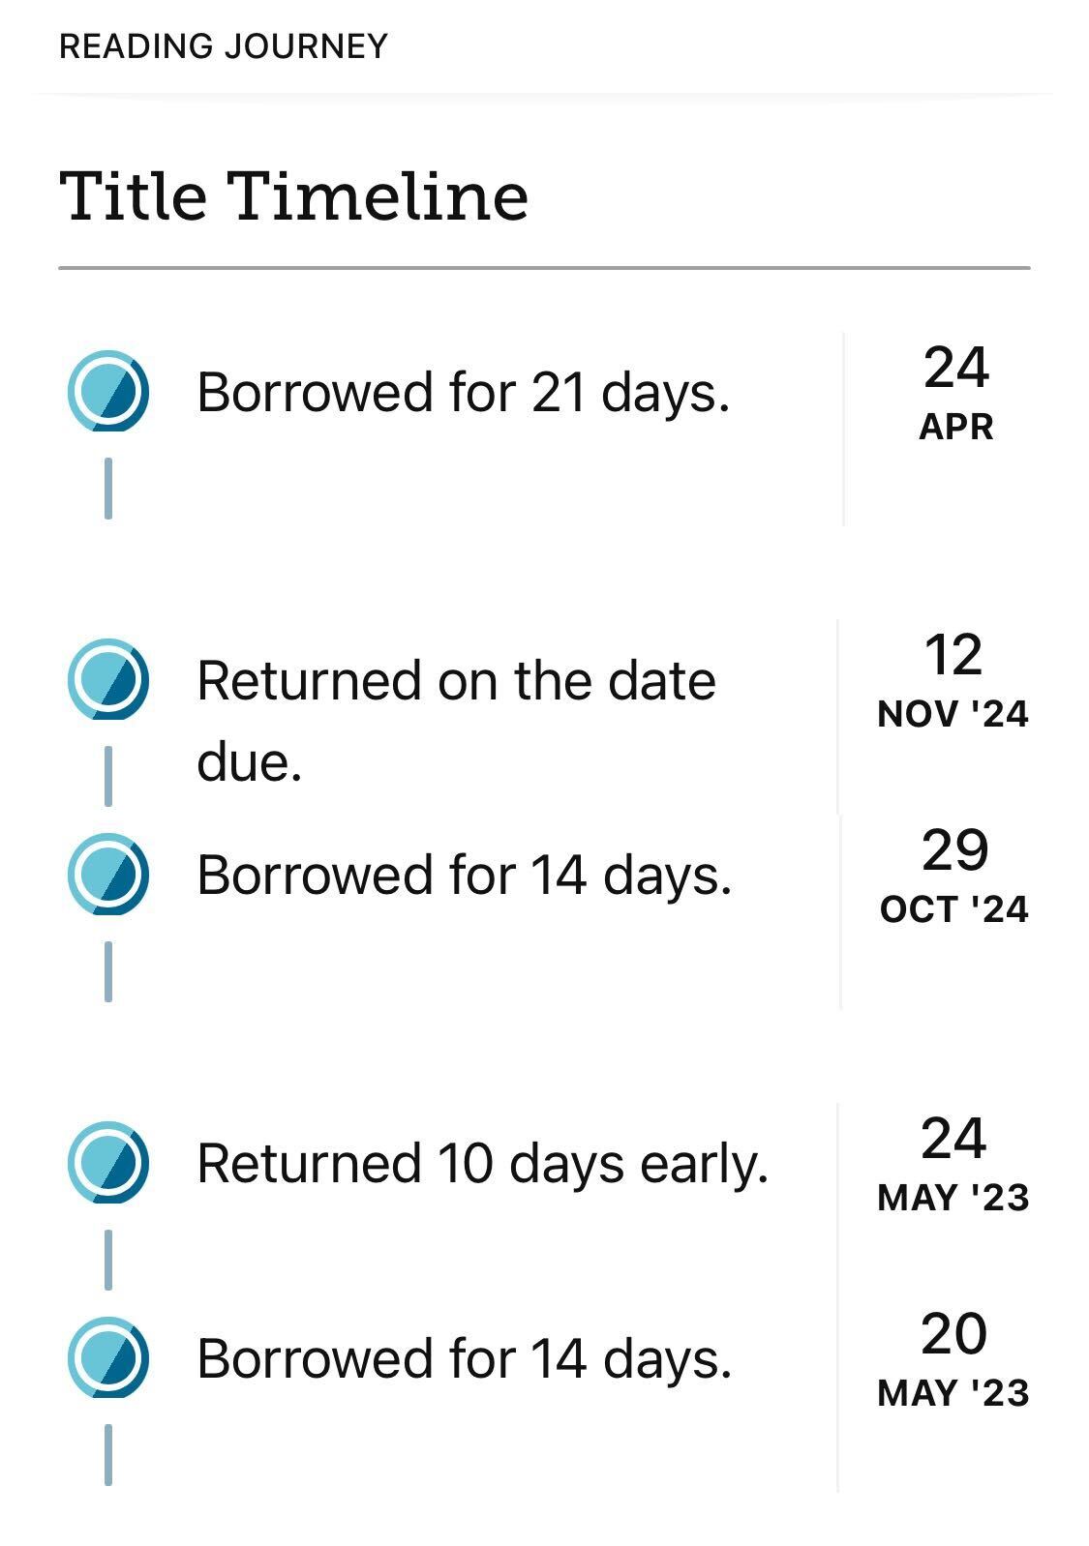Image resolution: width=1089 pixels, height=1546 pixels.
Task: Select the 'Borrowed for 14 days.' Oct '24 entry
Action: click(x=464, y=876)
